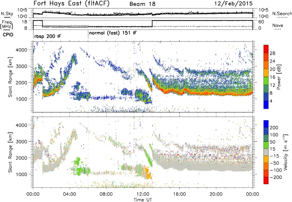Click the '12:00' time axis tick label
This screenshot has height=202, width=292.
(x=143, y=194)
